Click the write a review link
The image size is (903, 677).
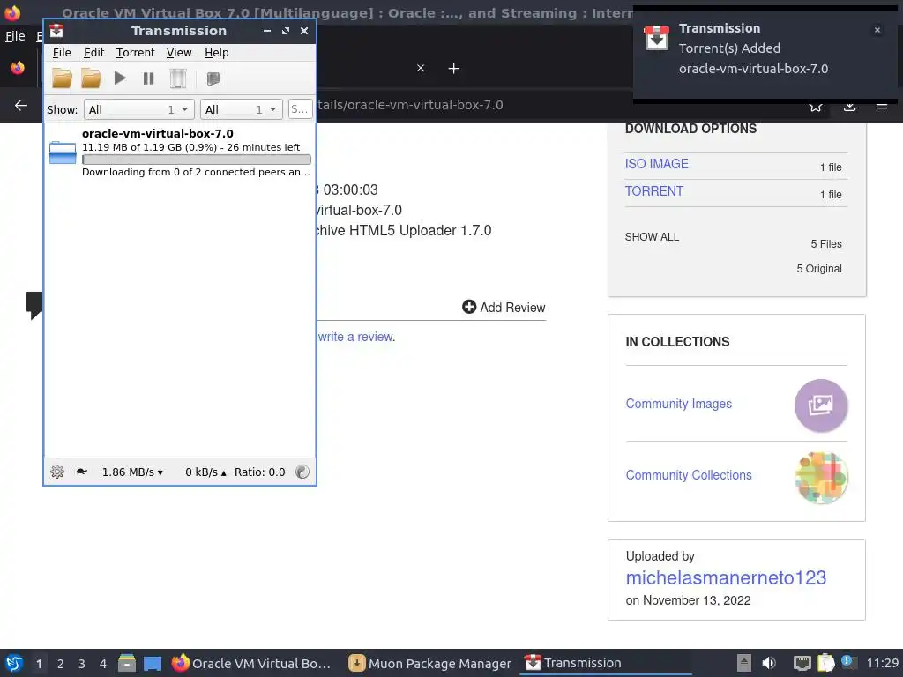(356, 337)
